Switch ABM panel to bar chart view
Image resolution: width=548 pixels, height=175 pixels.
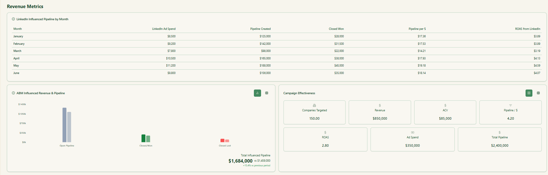(x=257, y=93)
